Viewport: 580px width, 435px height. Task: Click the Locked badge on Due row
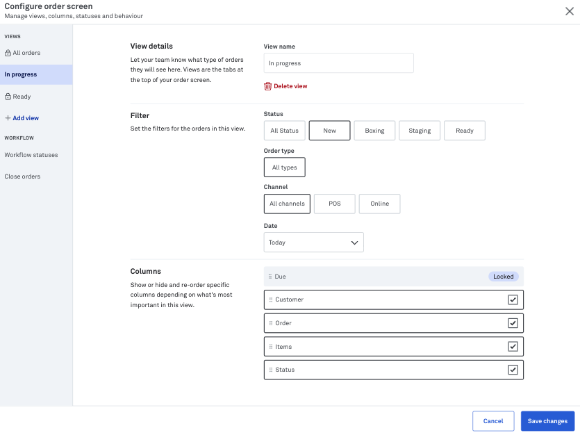click(504, 277)
